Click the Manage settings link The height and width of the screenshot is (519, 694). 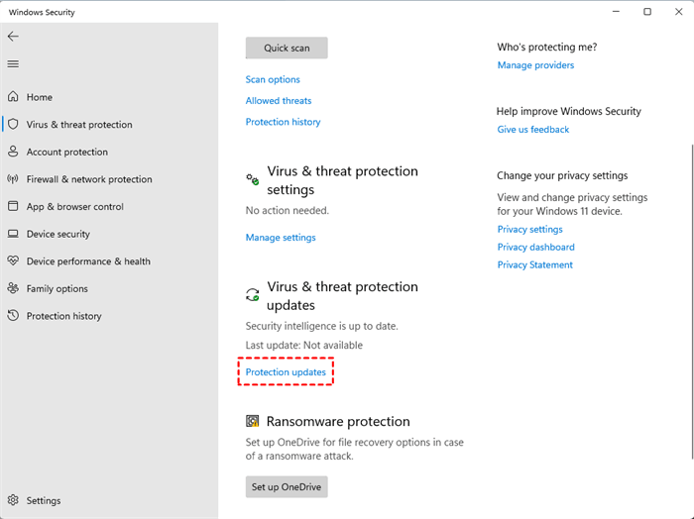(x=281, y=238)
